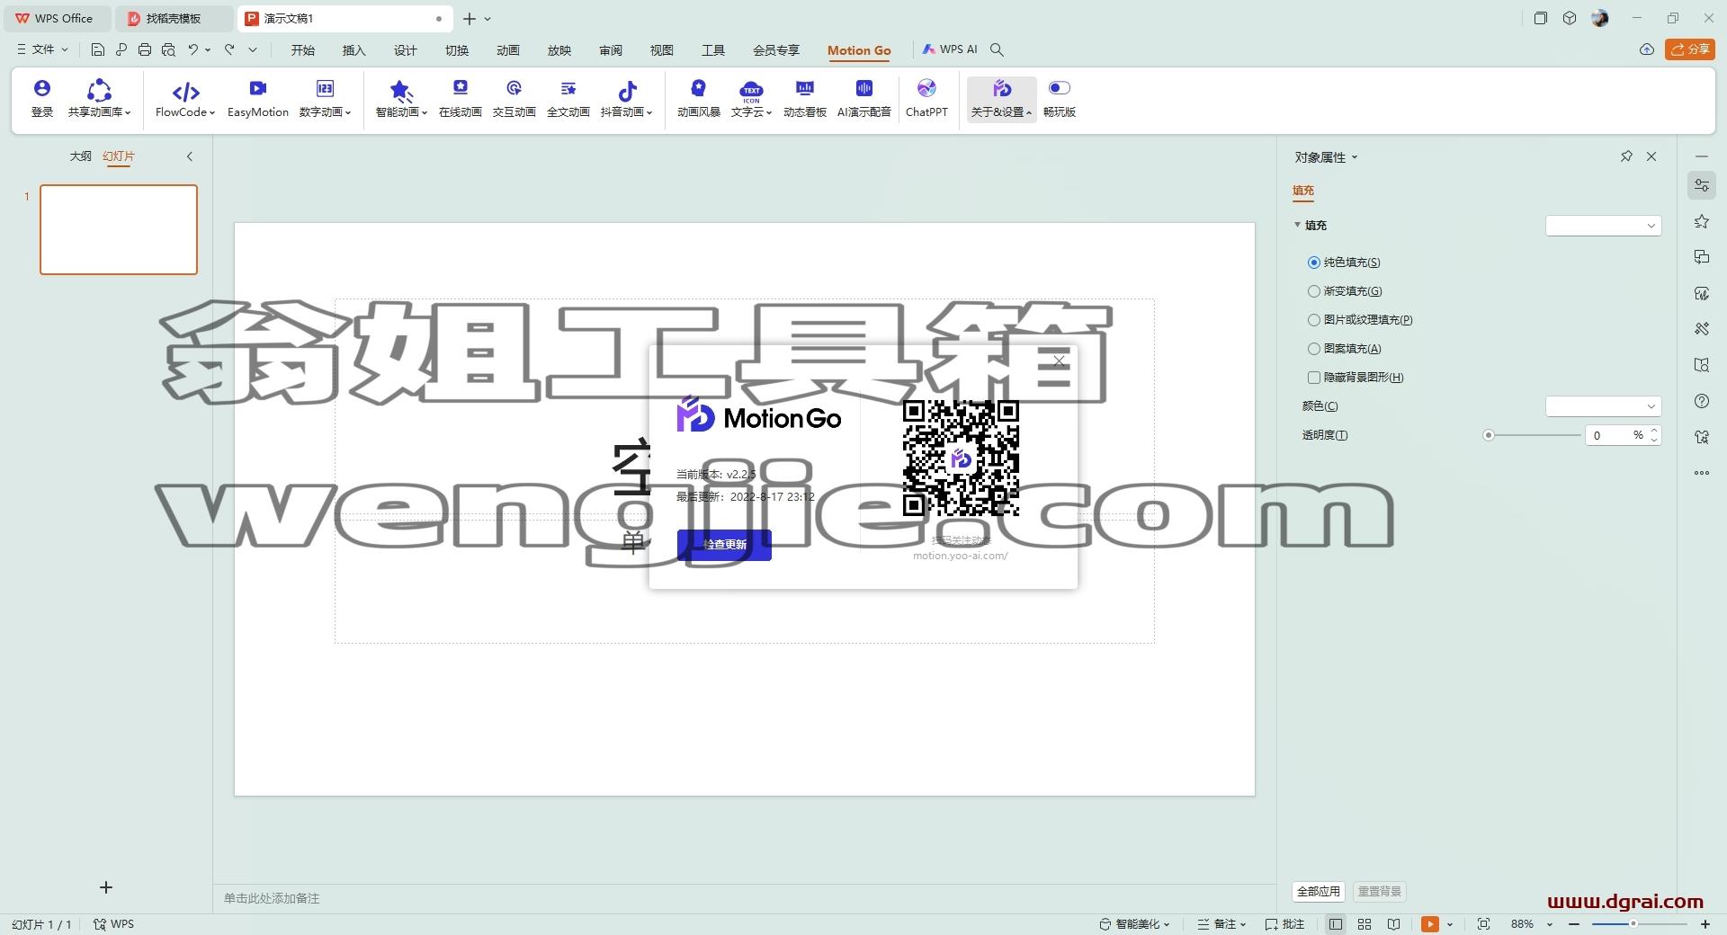Close the Motion Go about dialog
The height and width of the screenshot is (935, 1727).
[1059, 361]
